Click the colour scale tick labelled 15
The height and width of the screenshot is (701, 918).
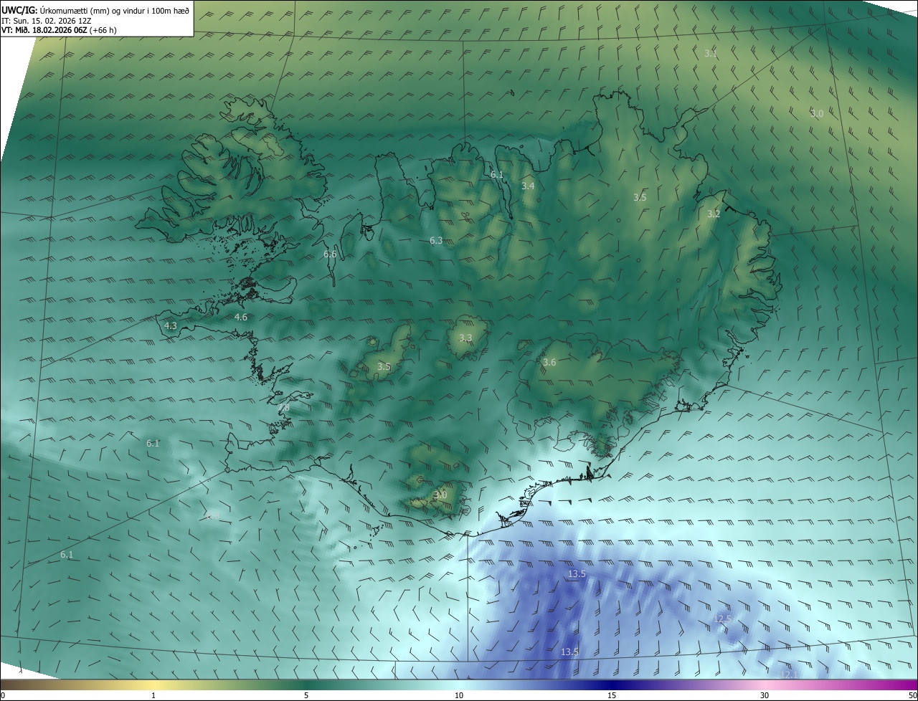tap(612, 695)
